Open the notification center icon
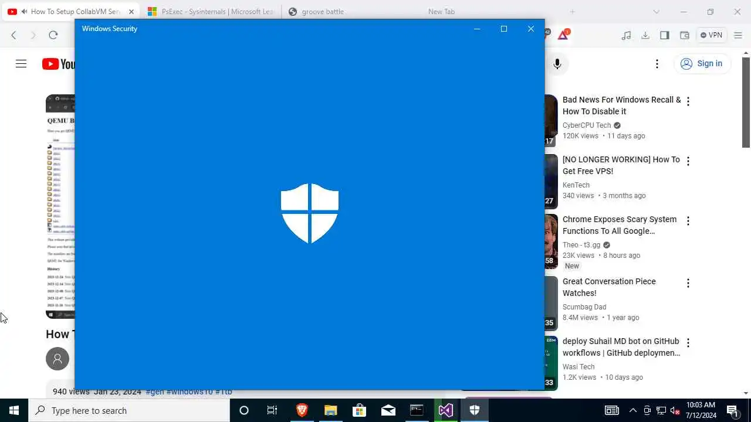Screen dimensions: 751x422 (732, 410)
